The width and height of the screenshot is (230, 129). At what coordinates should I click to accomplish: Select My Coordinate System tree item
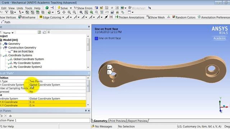[x=27, y=63]
